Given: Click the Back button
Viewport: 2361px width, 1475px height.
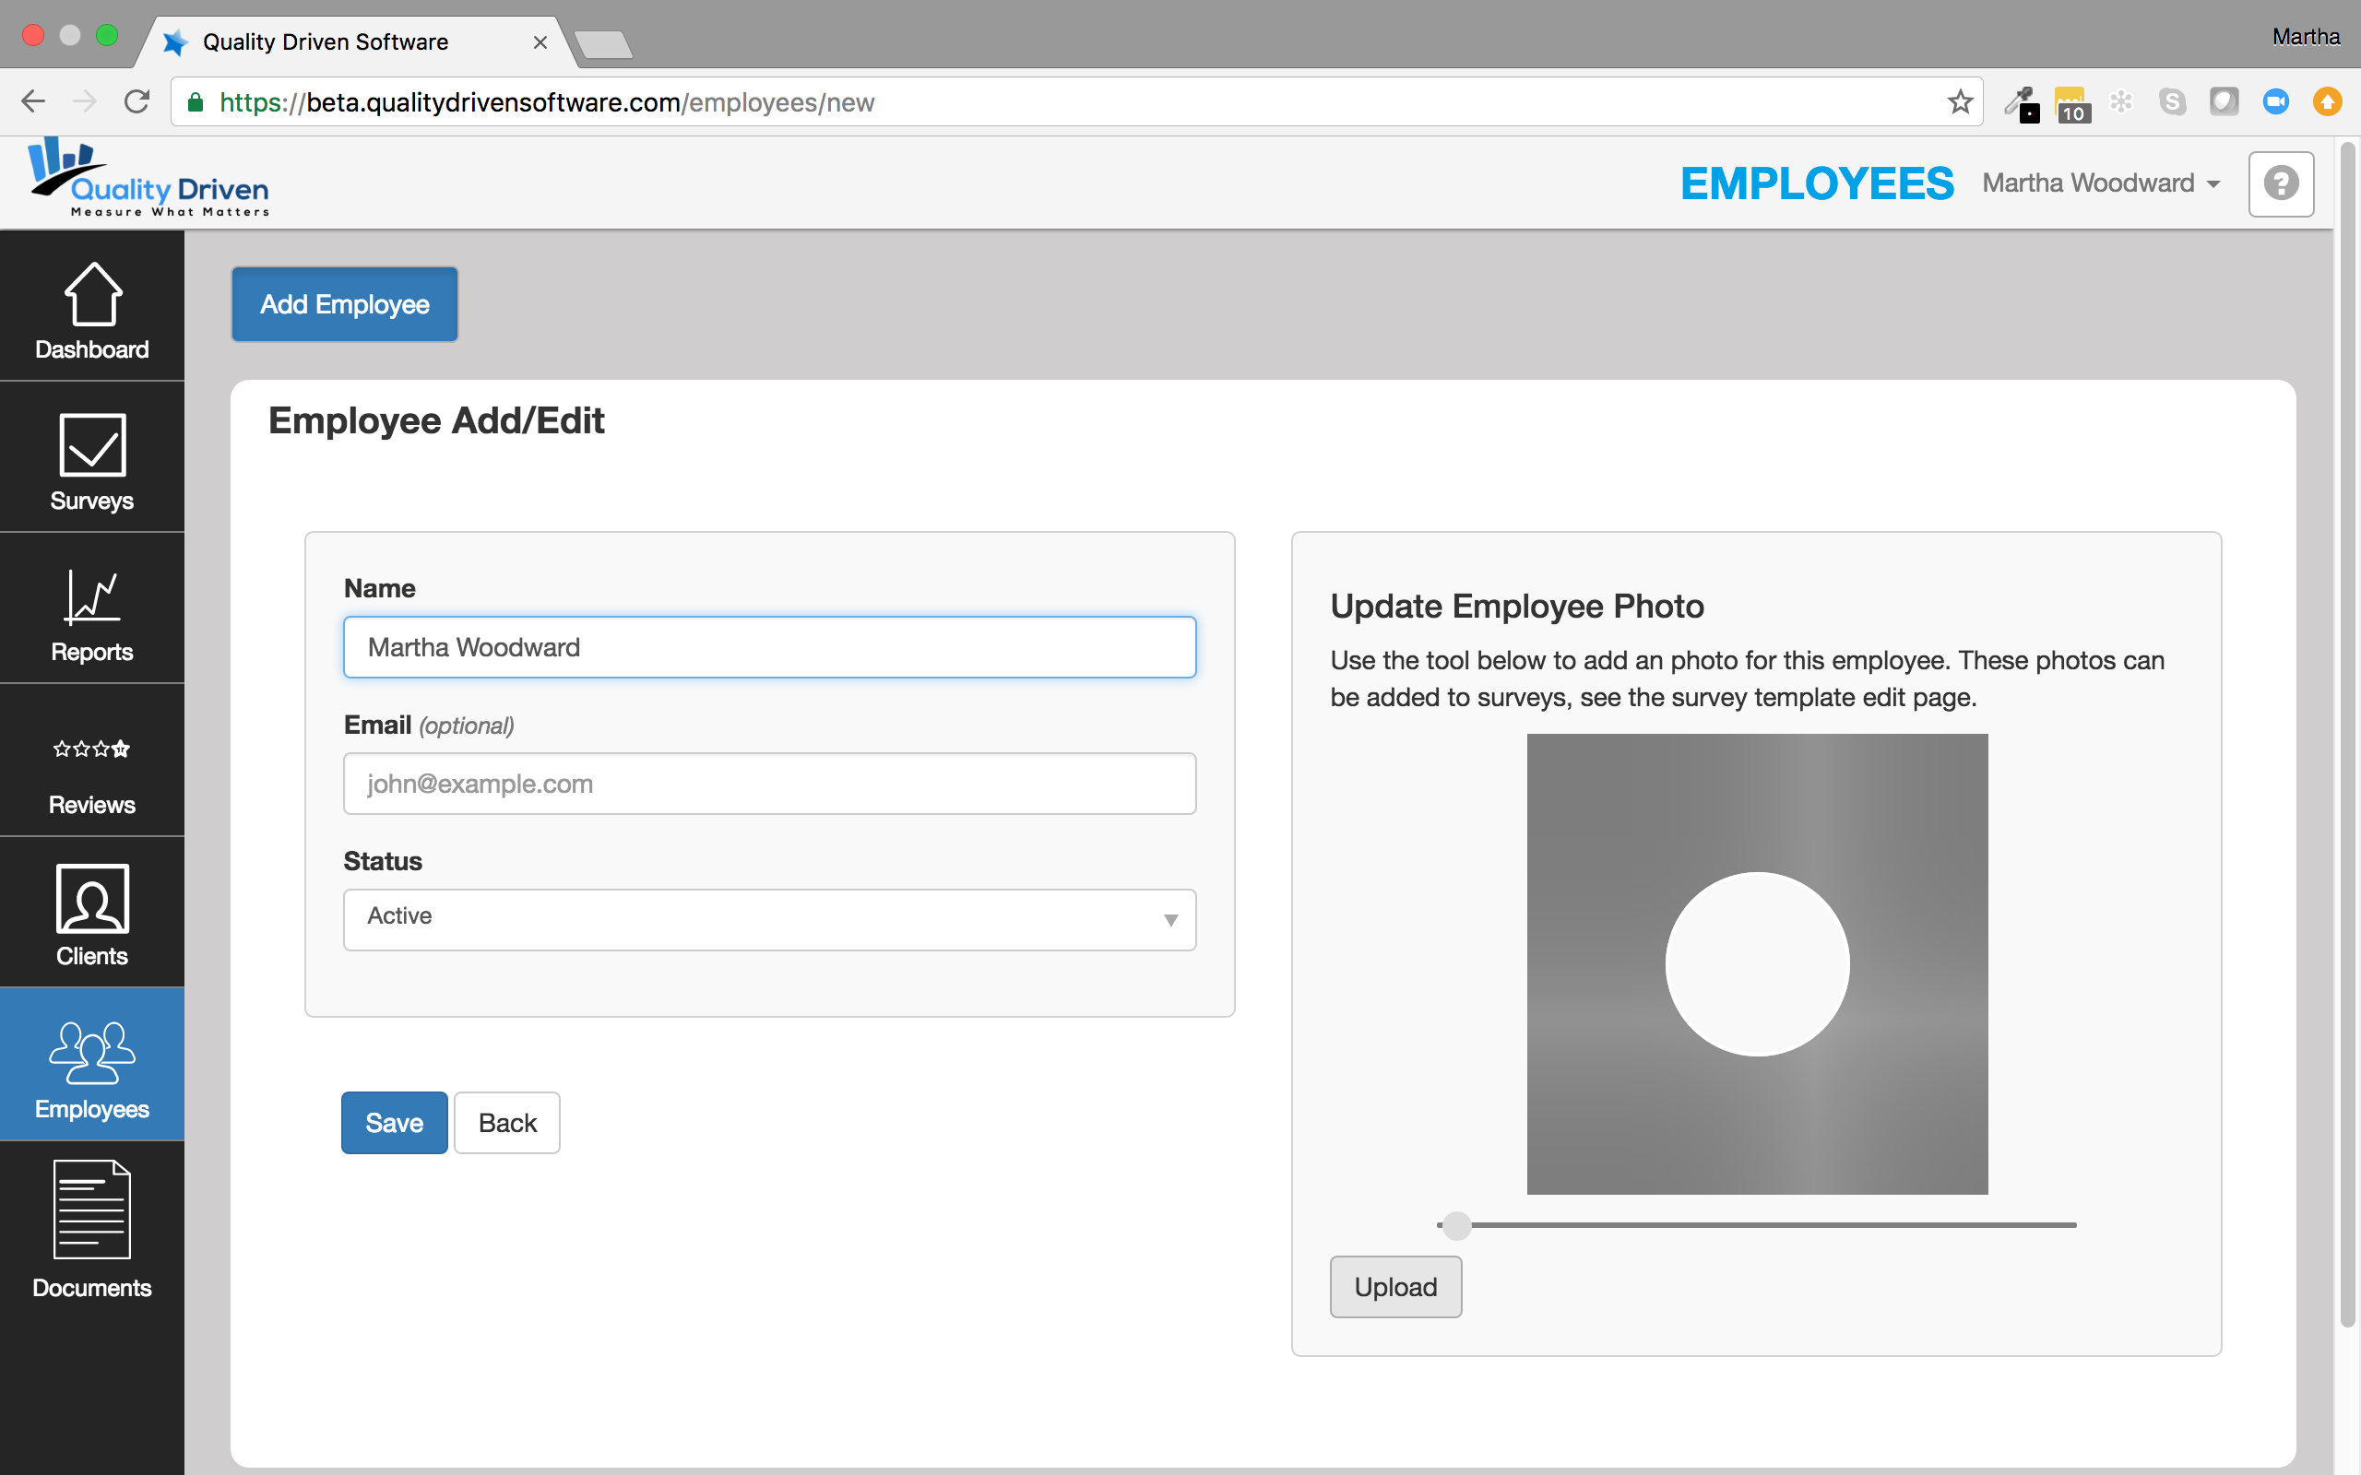Looking at the screenshot, I should pyautogui.click(x=507, y=1123).
